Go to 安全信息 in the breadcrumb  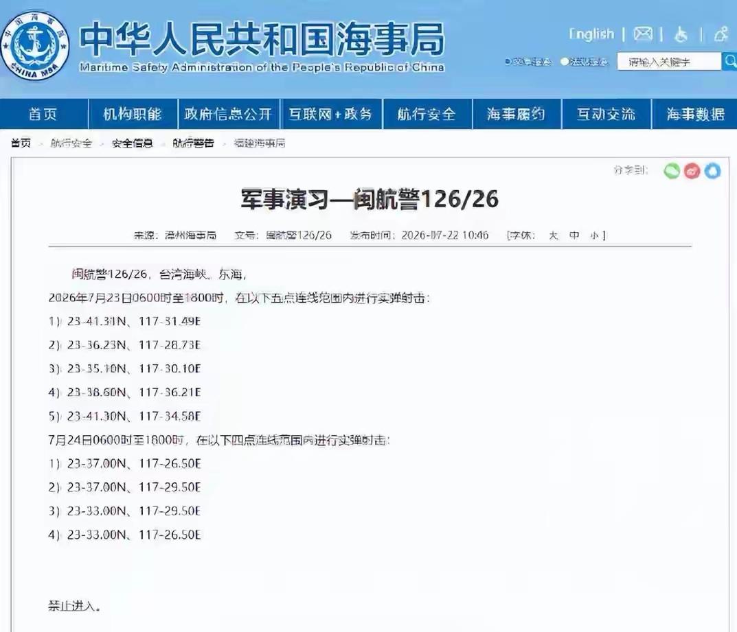(x=132, y=143)
